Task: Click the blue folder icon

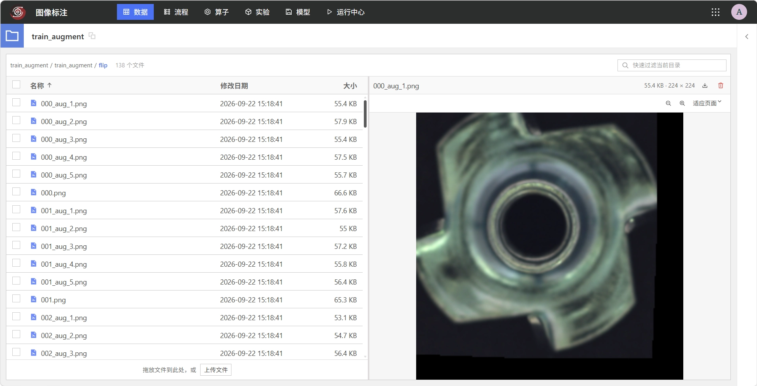Action: [12, 36]
